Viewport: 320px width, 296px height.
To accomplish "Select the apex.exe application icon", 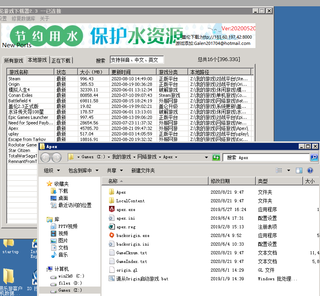I will 111,209.
